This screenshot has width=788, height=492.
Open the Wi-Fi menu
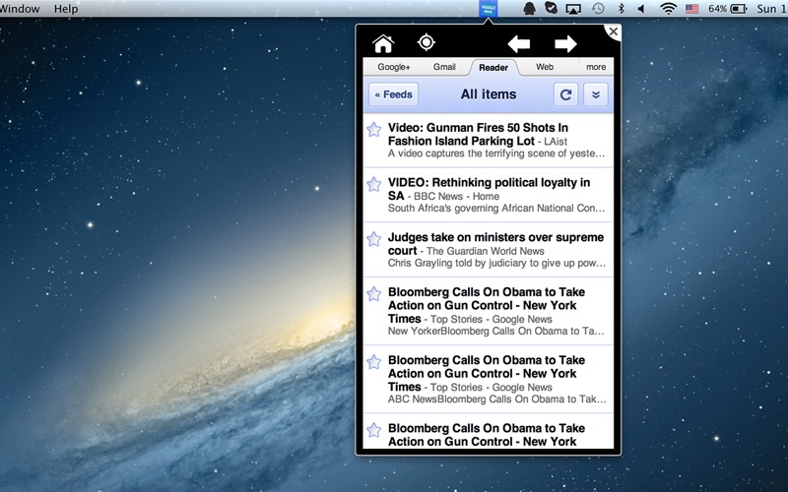668,9
